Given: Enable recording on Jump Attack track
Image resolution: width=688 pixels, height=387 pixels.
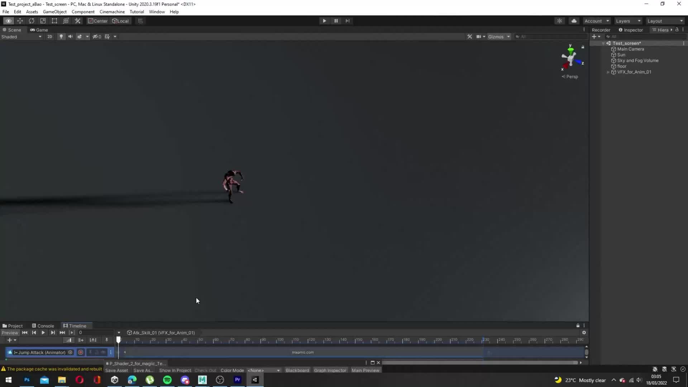Looking at the screenshot, I should pyautogui.click(x=81, y=353).
